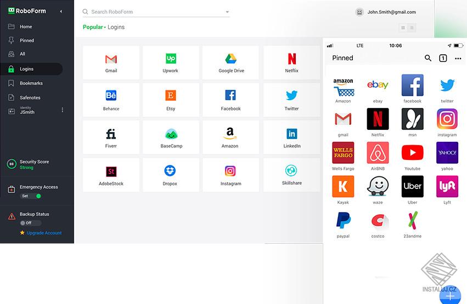Open the Fiverr login tile

click(x=111, y=137)
